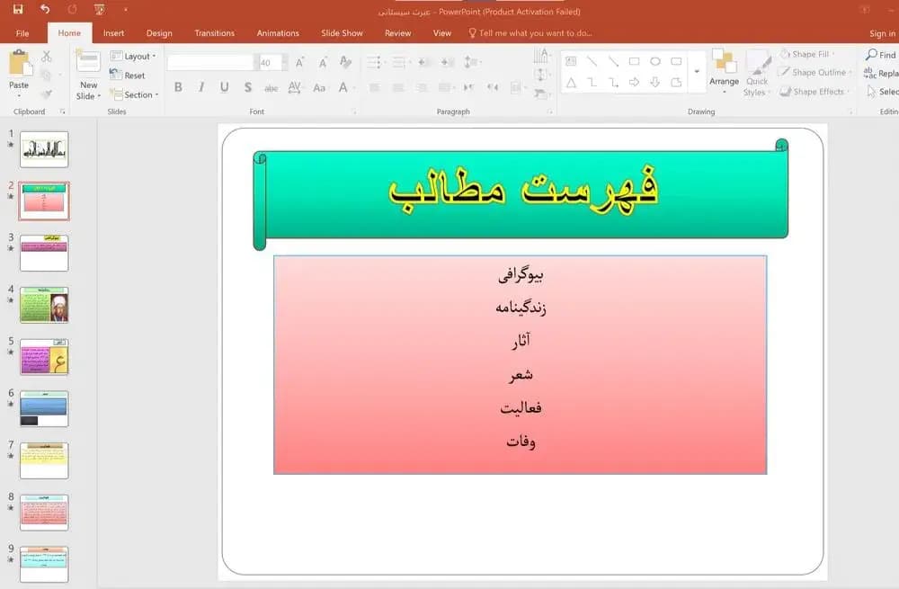Image resolution: width=899 pixels, height=589 pixels.
Task: Switch to the Slide Show tab
Action: tap(342, 33)
